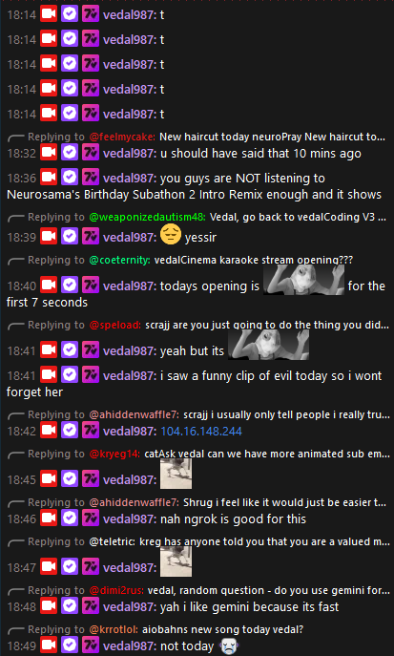Click the @dimi2rus reply mention
The image size is (394, 656).
click(x=116, y=590)
